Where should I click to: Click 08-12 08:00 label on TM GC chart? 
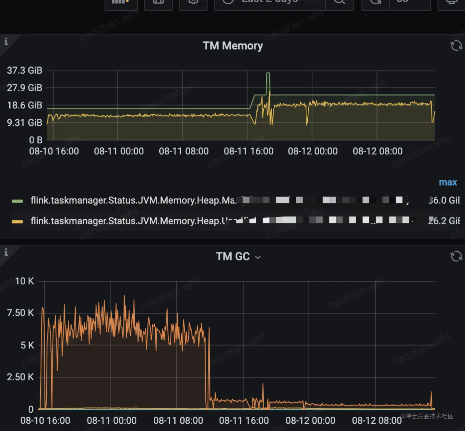[x=377, y=421]
